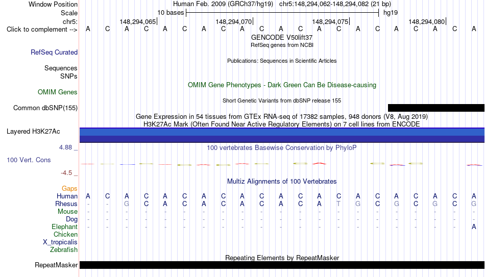Select the X_tropicalis alignment row label
The image size is (485, 277).
coord(60,242)
